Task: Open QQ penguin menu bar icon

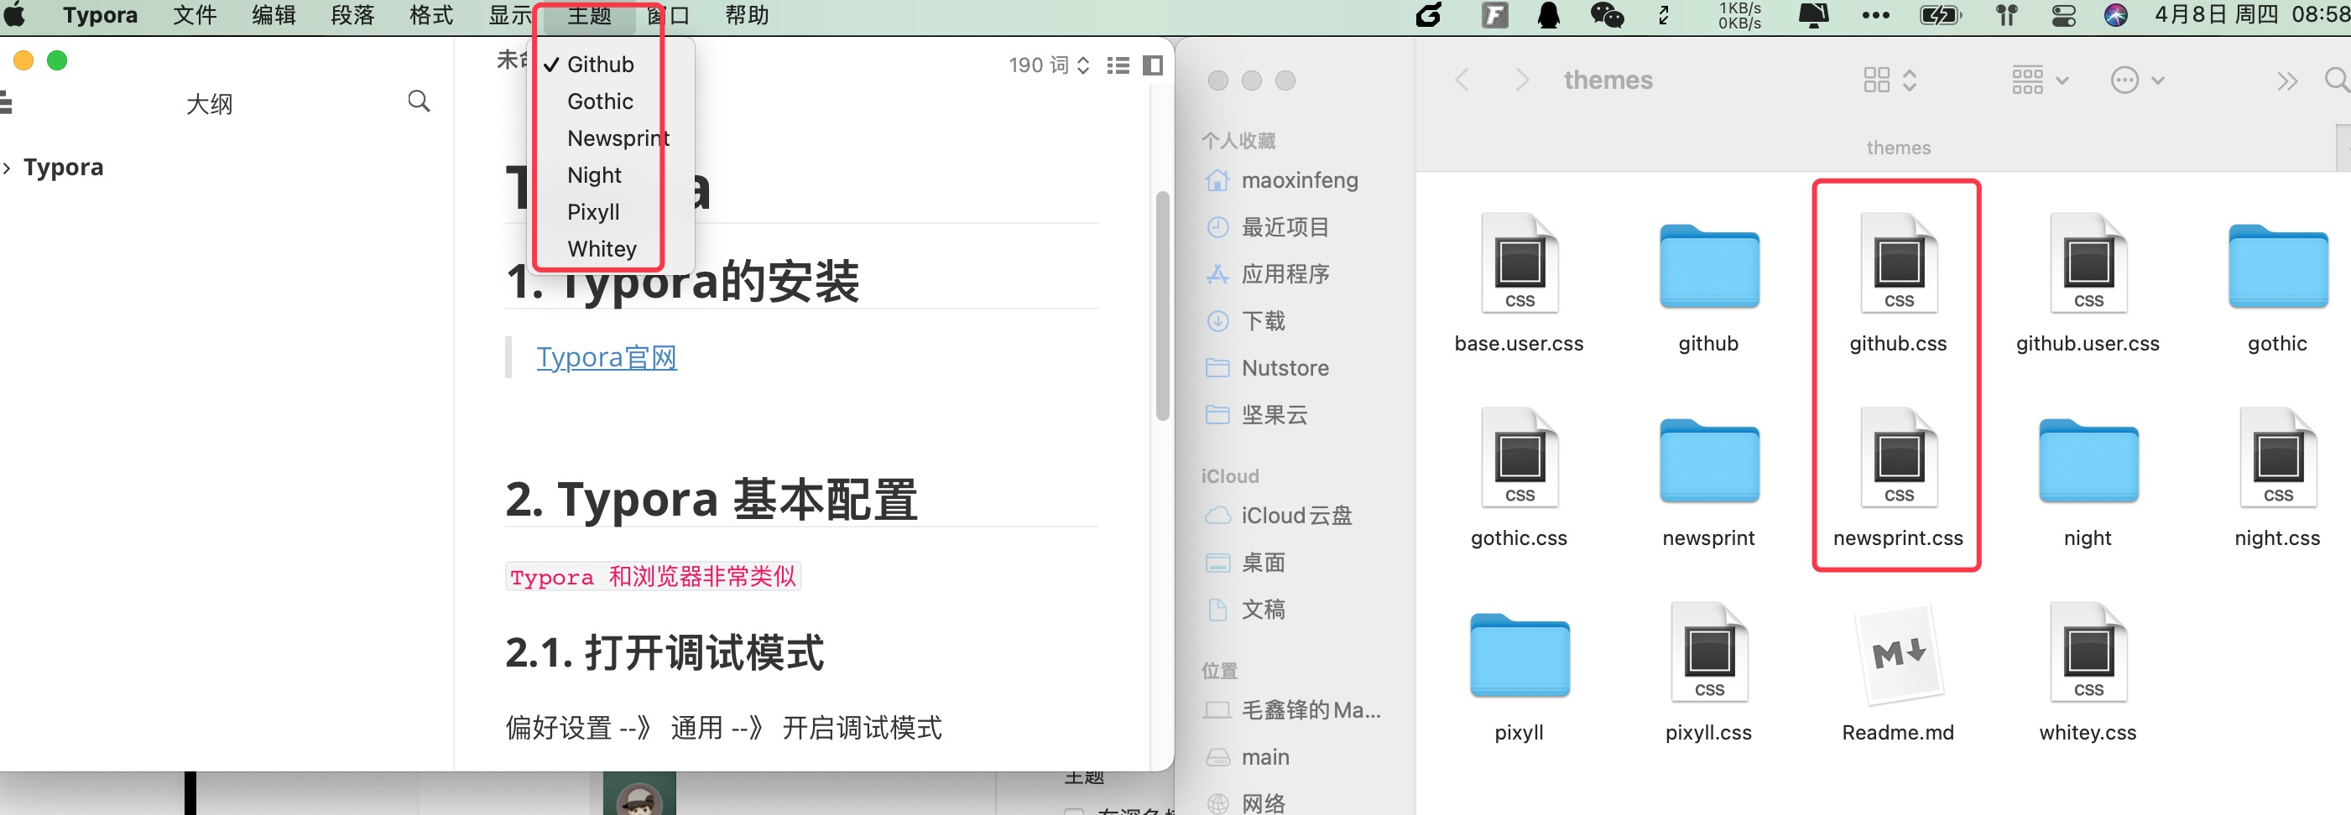Action: pos(1549,15)
